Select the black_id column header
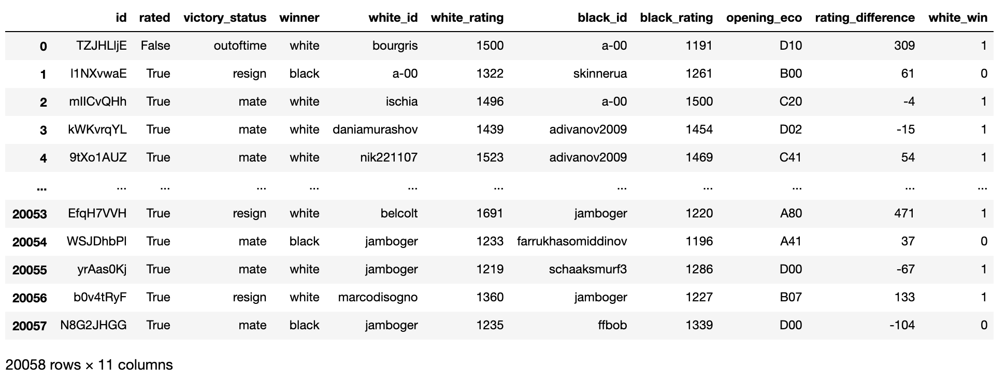 [x=602, y=18]
